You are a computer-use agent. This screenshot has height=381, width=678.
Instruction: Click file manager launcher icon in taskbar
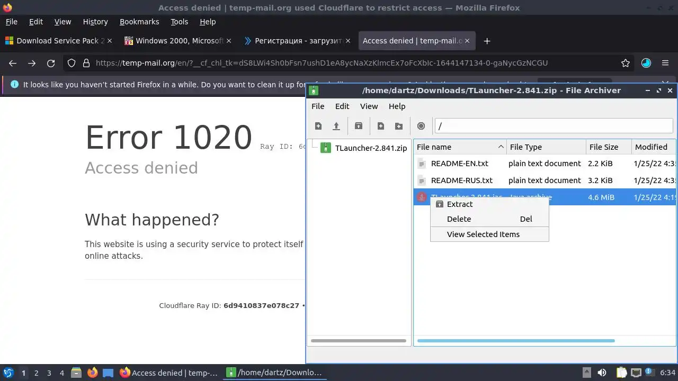click(76, 373)
